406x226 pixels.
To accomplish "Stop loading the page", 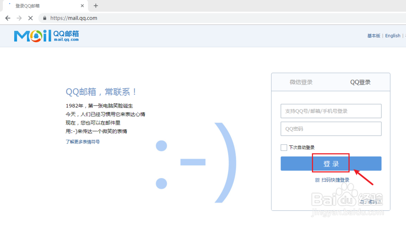I will click(x=30, y=18).
